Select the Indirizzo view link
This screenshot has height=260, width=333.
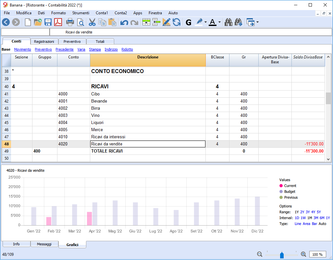pyautogui.click(x=111, y=49)
